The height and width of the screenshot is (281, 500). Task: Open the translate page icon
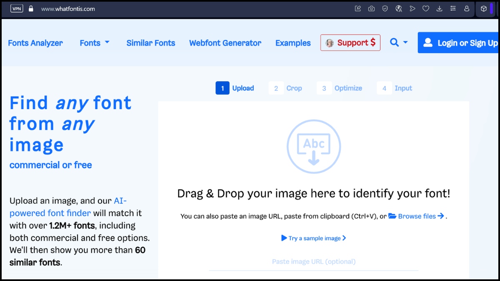399,8
